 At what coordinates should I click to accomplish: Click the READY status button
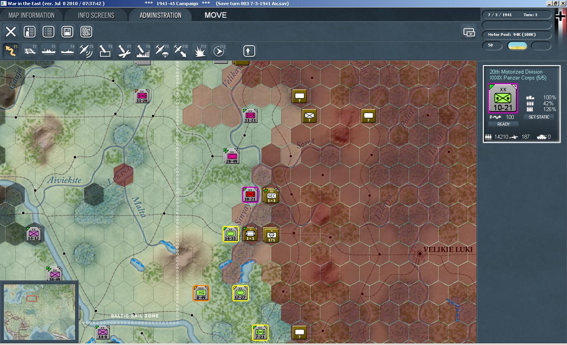pos(503,124)
